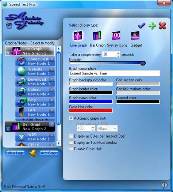Click Add Node under New Graph 1

35,119
